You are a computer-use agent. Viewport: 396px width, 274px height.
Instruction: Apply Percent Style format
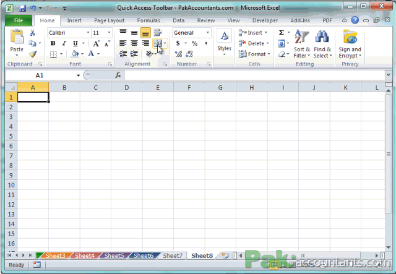tap(194, 43)
